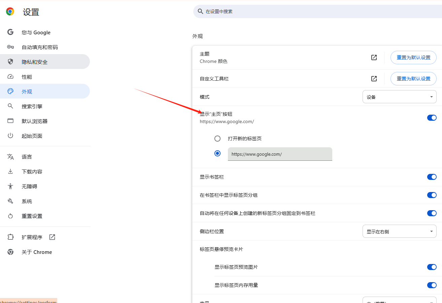This screenshot has height=303, width=442.
Task: Select the custom URL radio button
Action: pos(217,153)
